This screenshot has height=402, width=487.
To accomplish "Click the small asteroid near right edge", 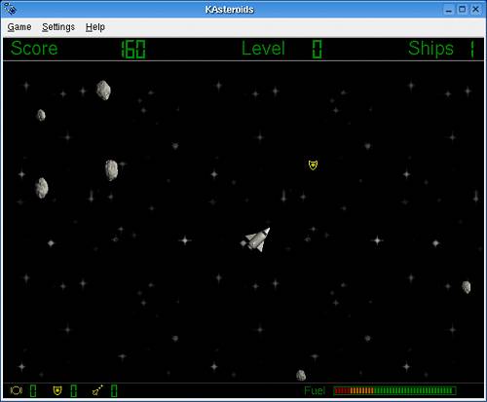I will tap(467, 287).
